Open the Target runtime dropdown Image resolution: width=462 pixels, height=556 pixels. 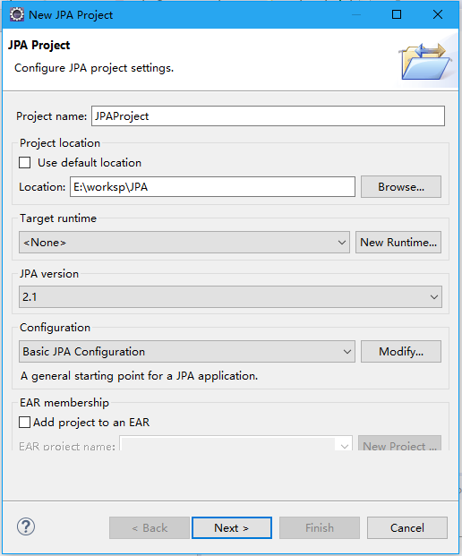click(x=184, y=243)
